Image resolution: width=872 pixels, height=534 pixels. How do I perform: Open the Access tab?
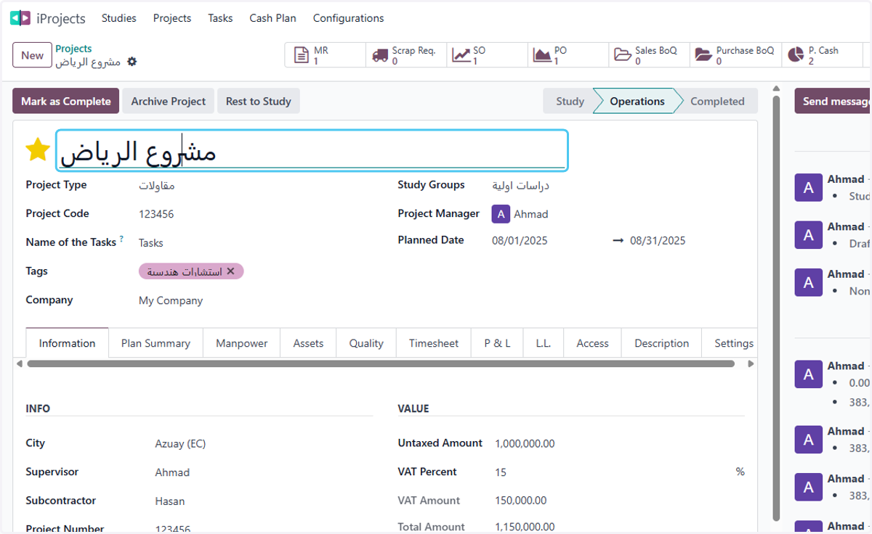tap(592, 343)
